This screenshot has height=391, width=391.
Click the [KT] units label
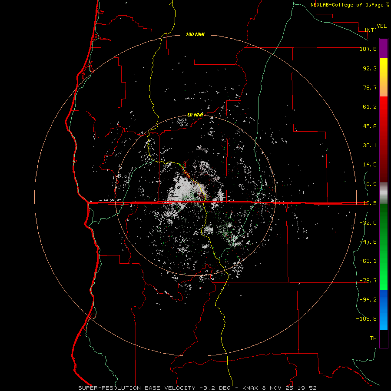click(371, 30)
